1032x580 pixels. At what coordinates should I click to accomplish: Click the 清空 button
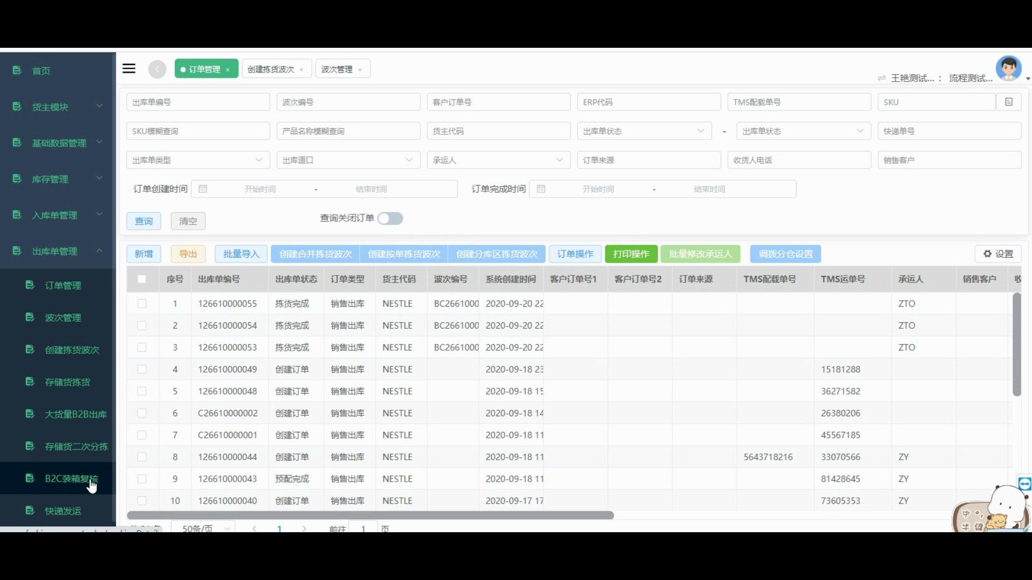[x=188, y=221]
